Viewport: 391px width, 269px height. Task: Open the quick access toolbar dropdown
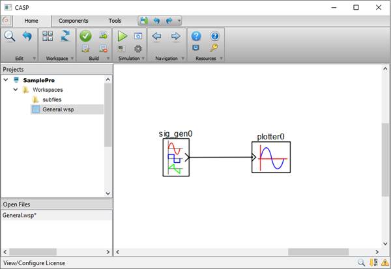(179, 21)
